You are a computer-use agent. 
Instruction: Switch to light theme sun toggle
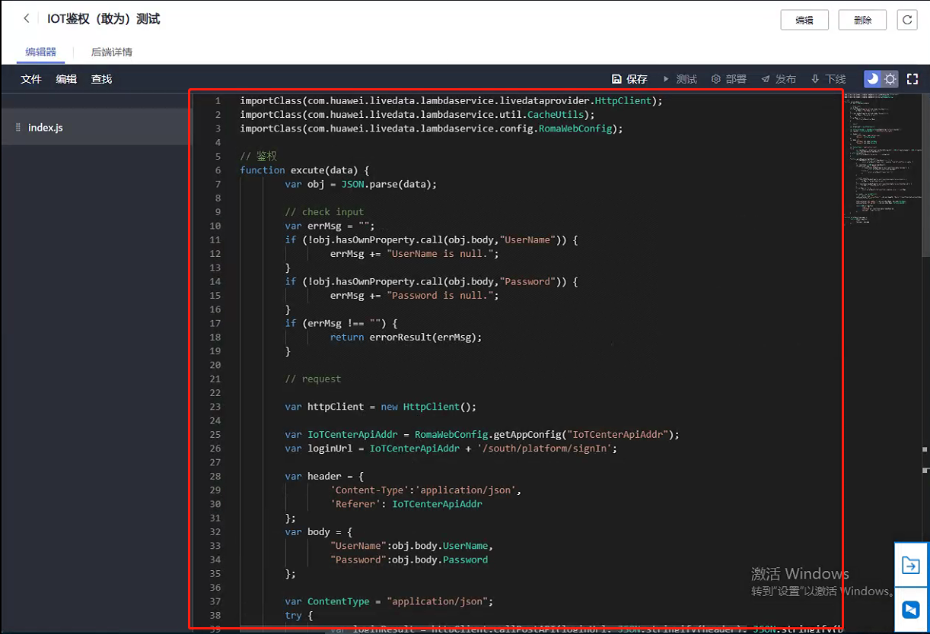click(890, 79)
